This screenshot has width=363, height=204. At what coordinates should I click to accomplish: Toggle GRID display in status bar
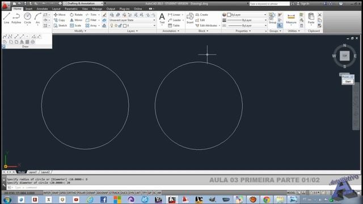tap(63, 193)
